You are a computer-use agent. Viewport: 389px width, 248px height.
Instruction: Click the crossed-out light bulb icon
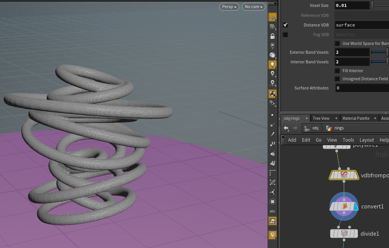click(x=273, y=46)
